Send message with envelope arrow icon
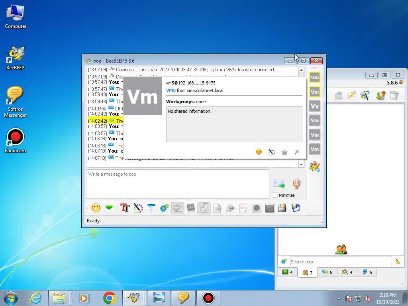Image resolution: width=408 pixels, height=306 pixels. [279, 183]
